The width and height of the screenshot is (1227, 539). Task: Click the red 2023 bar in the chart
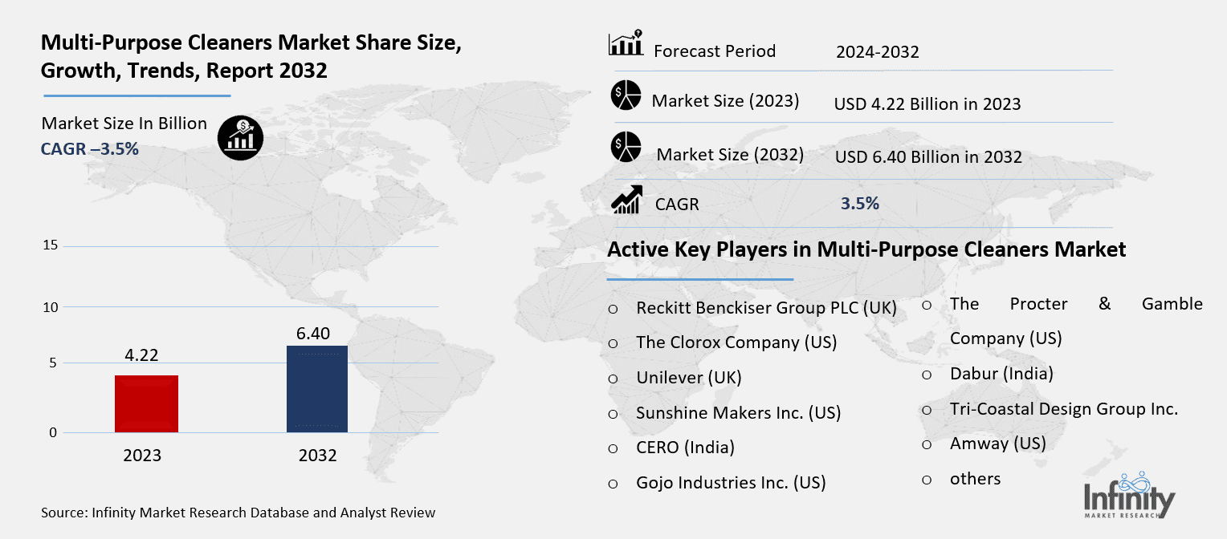(x=146, y=403)
